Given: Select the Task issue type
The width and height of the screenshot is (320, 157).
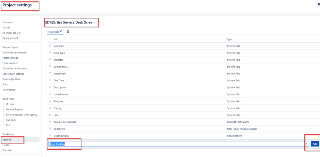Looking at the screenshot, I should tap(8, 125).
